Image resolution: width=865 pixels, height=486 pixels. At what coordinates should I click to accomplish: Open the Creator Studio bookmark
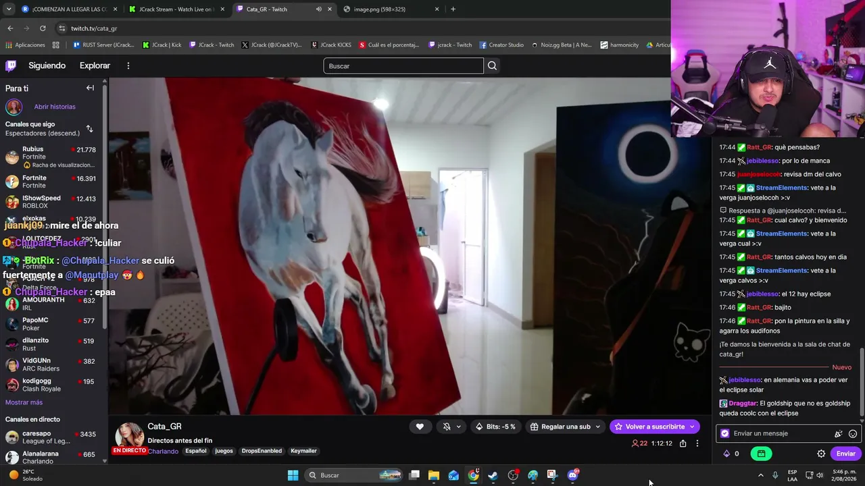(501, 45)
